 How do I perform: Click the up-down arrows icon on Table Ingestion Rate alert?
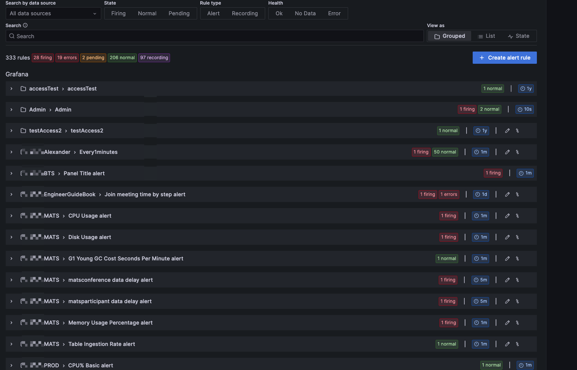point(517,344)
